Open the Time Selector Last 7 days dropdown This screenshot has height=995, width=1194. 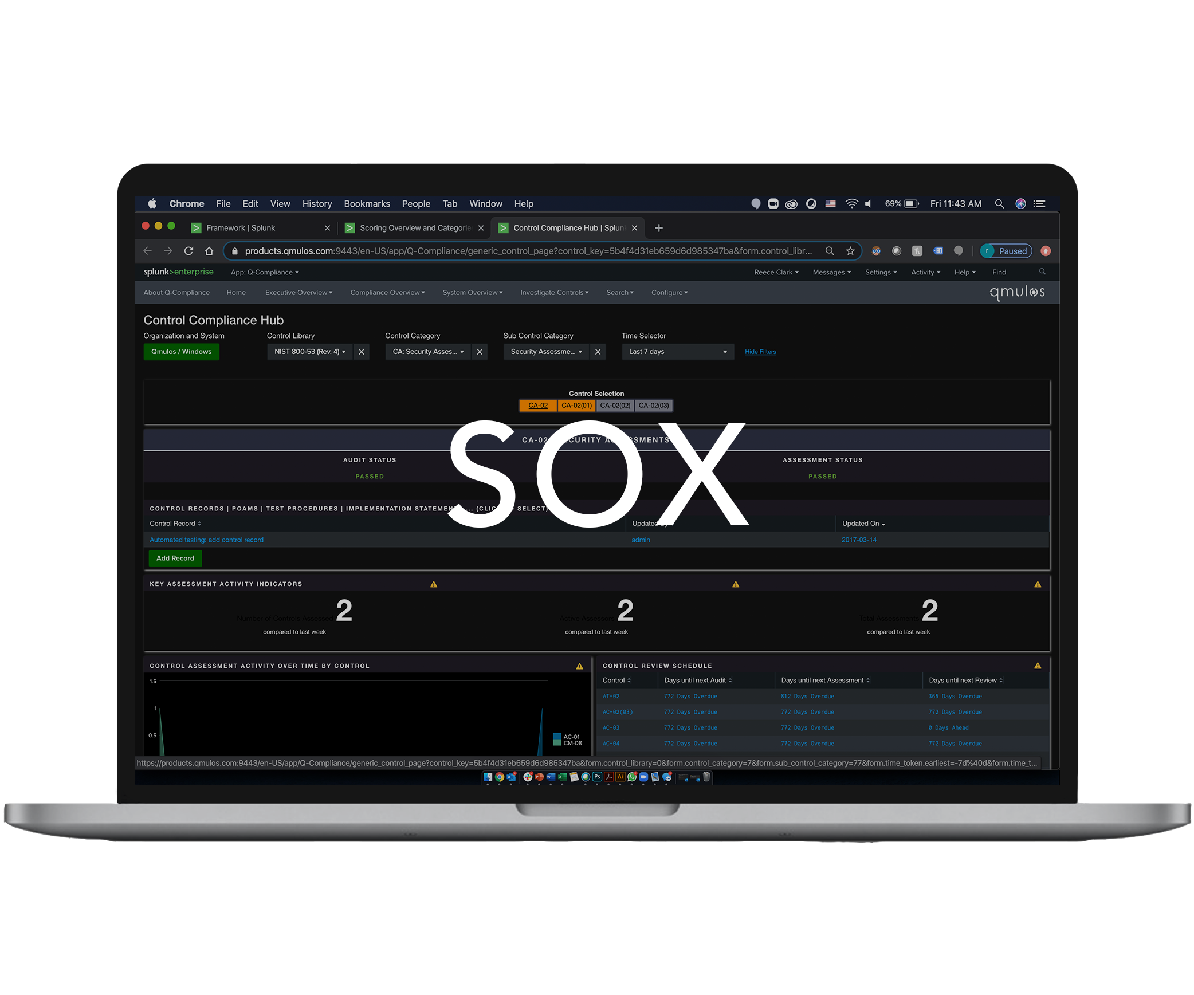(x=677, y=352)
